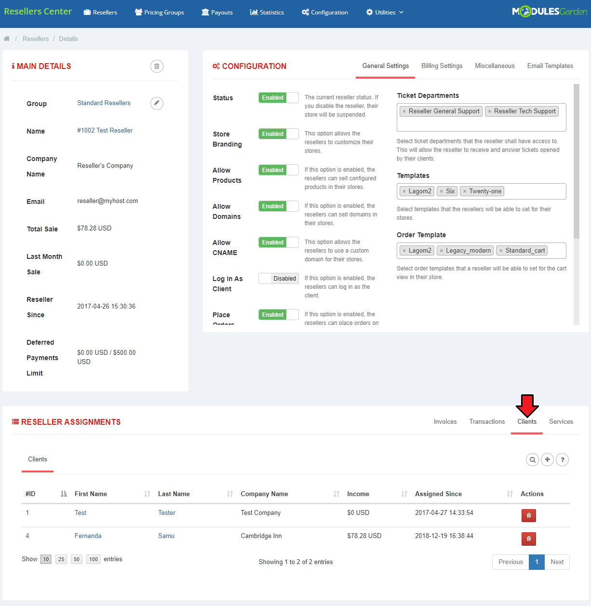Click Configuration panel vertical scrollbar
The width and height of the screenshot is (591, 606).
(x=577, y=161)
